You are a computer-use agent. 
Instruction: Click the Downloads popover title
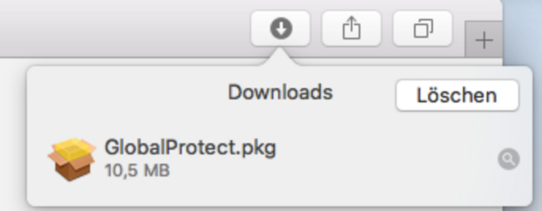click(x=280, y=92)
